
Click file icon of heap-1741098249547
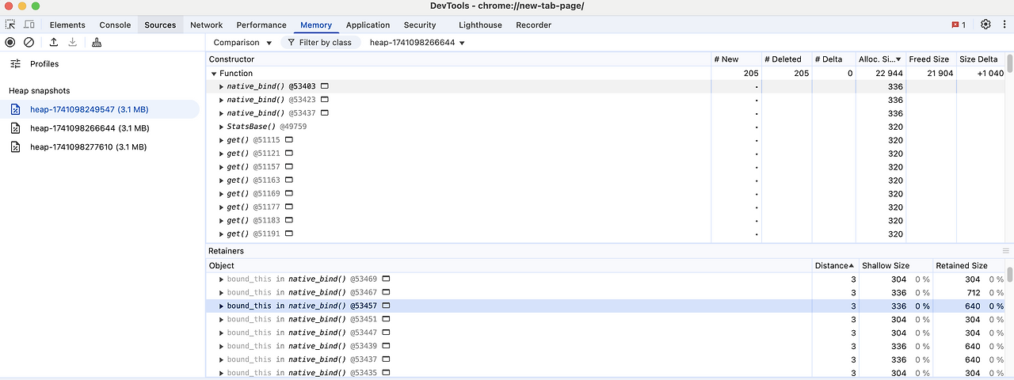pyautogui.click(x=16, y=109)
